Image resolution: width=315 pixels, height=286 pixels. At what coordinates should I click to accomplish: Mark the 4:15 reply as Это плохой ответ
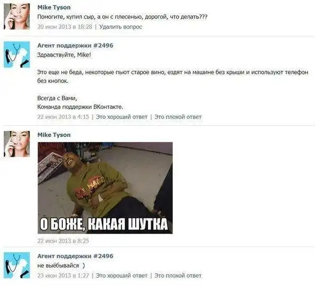pos(178,117)
